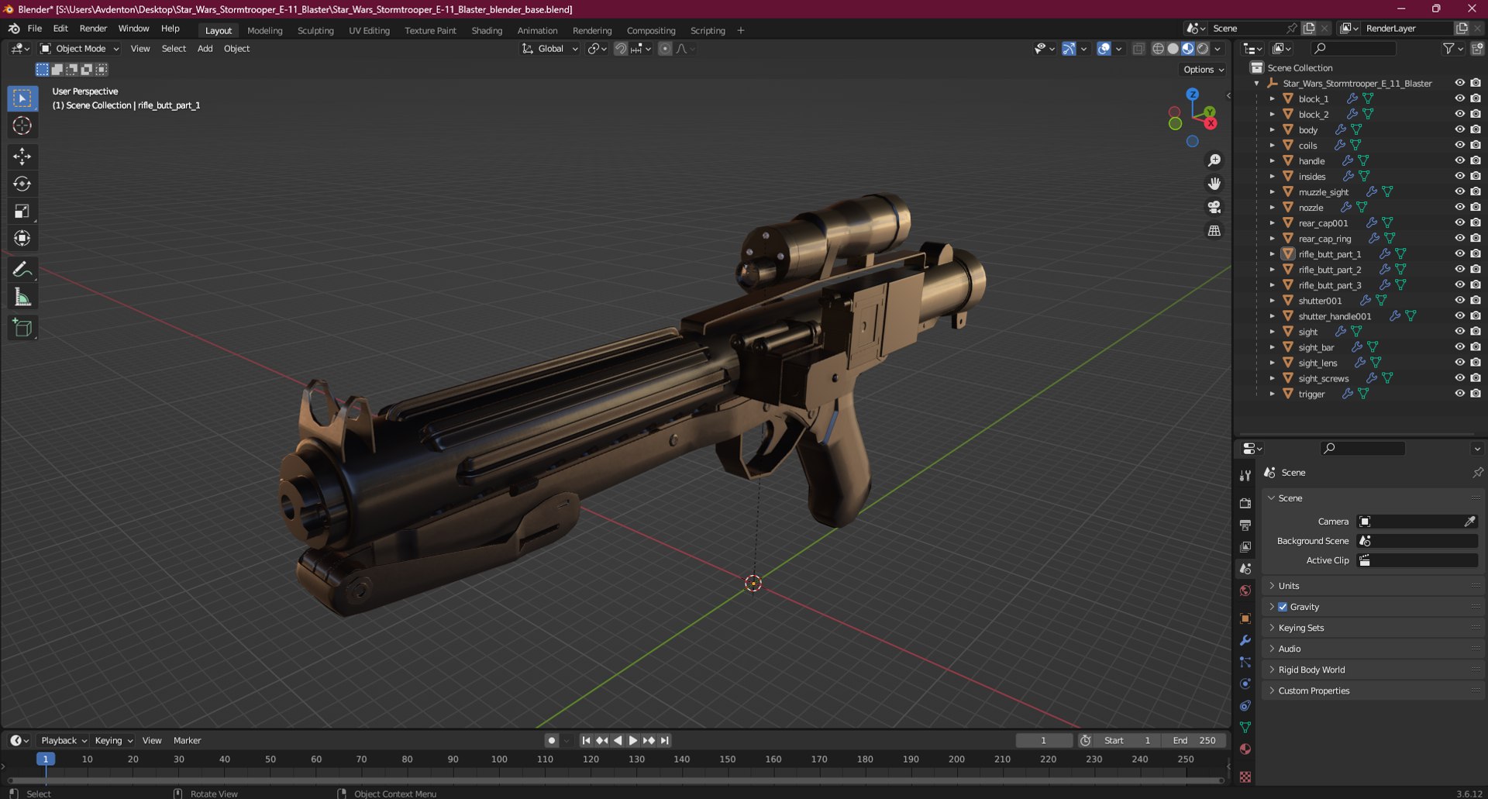Open the Object Data properties tab

(x=1245, y=727)
